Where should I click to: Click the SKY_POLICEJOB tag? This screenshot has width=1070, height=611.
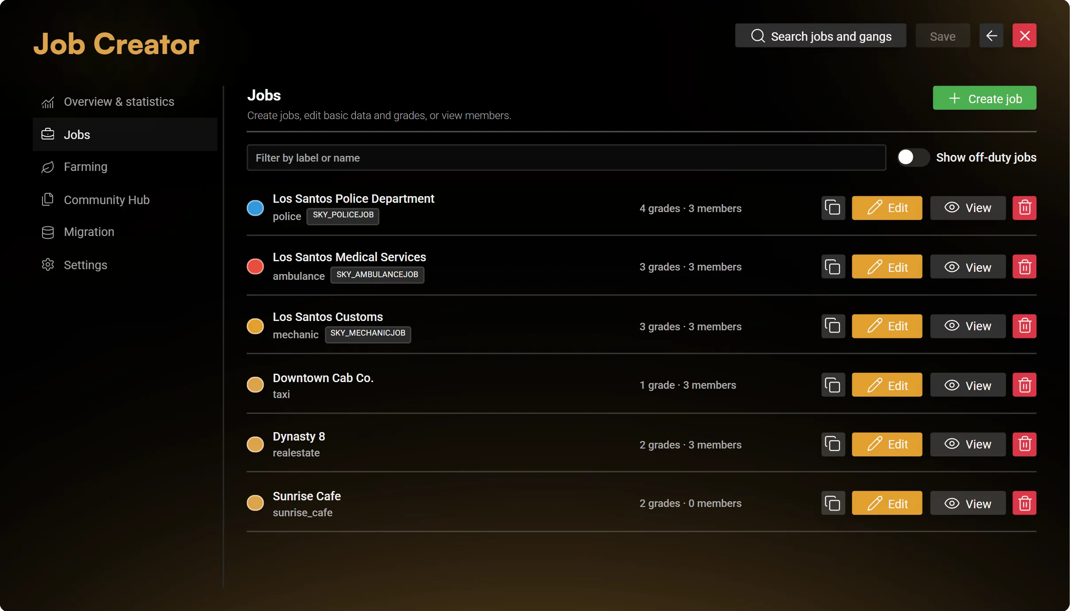click(343, 216)
